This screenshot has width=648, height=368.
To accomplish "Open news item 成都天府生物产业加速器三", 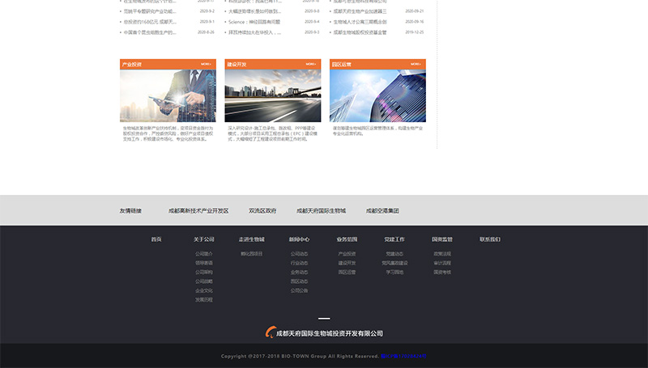I will pyautogui.click(x=360, y=11).
